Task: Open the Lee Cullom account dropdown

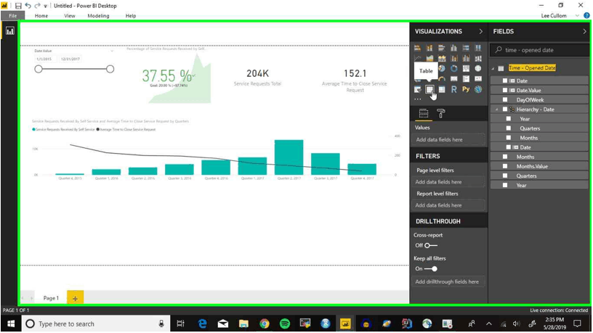Action: pos(577,16)
